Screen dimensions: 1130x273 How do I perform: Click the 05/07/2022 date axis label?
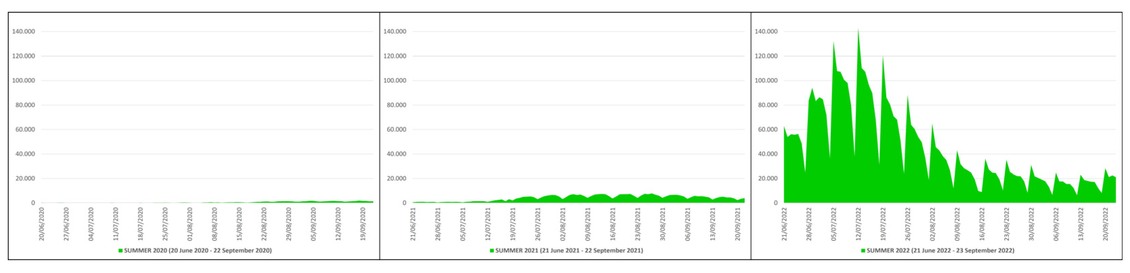(x=834, y=224)
